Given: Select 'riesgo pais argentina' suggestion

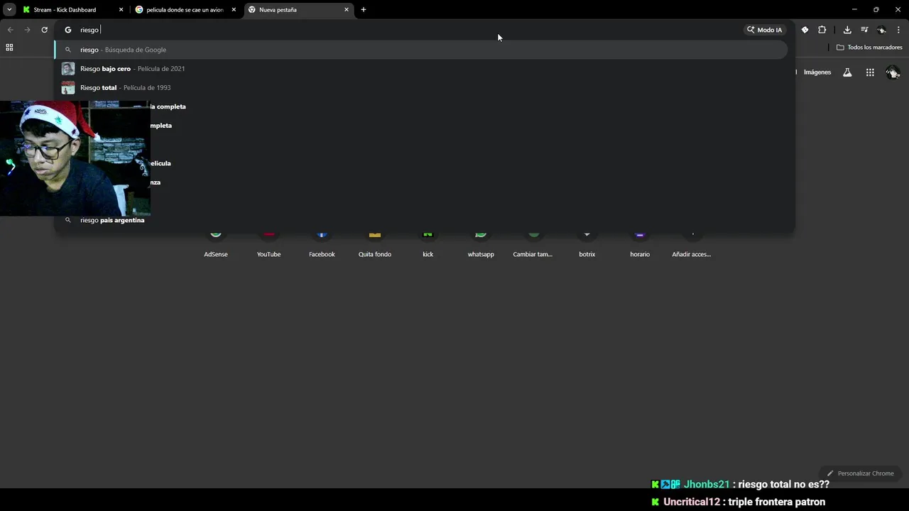Looking at the screenshot, I should pos(421,220).
